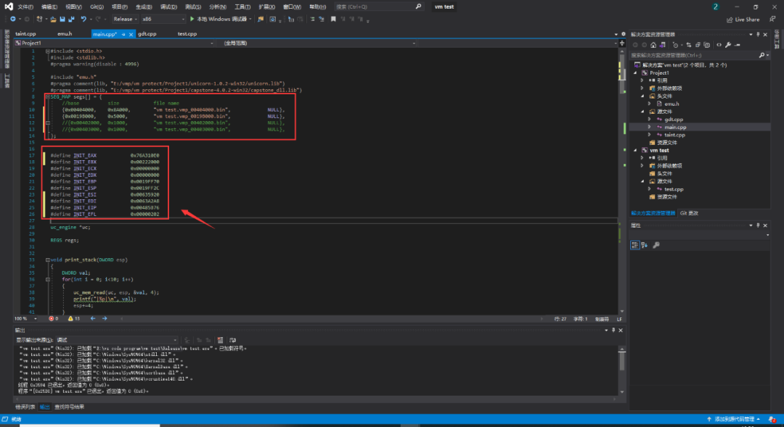
Task: Clear all output with the toolbar icon
Action: [220, 340]
